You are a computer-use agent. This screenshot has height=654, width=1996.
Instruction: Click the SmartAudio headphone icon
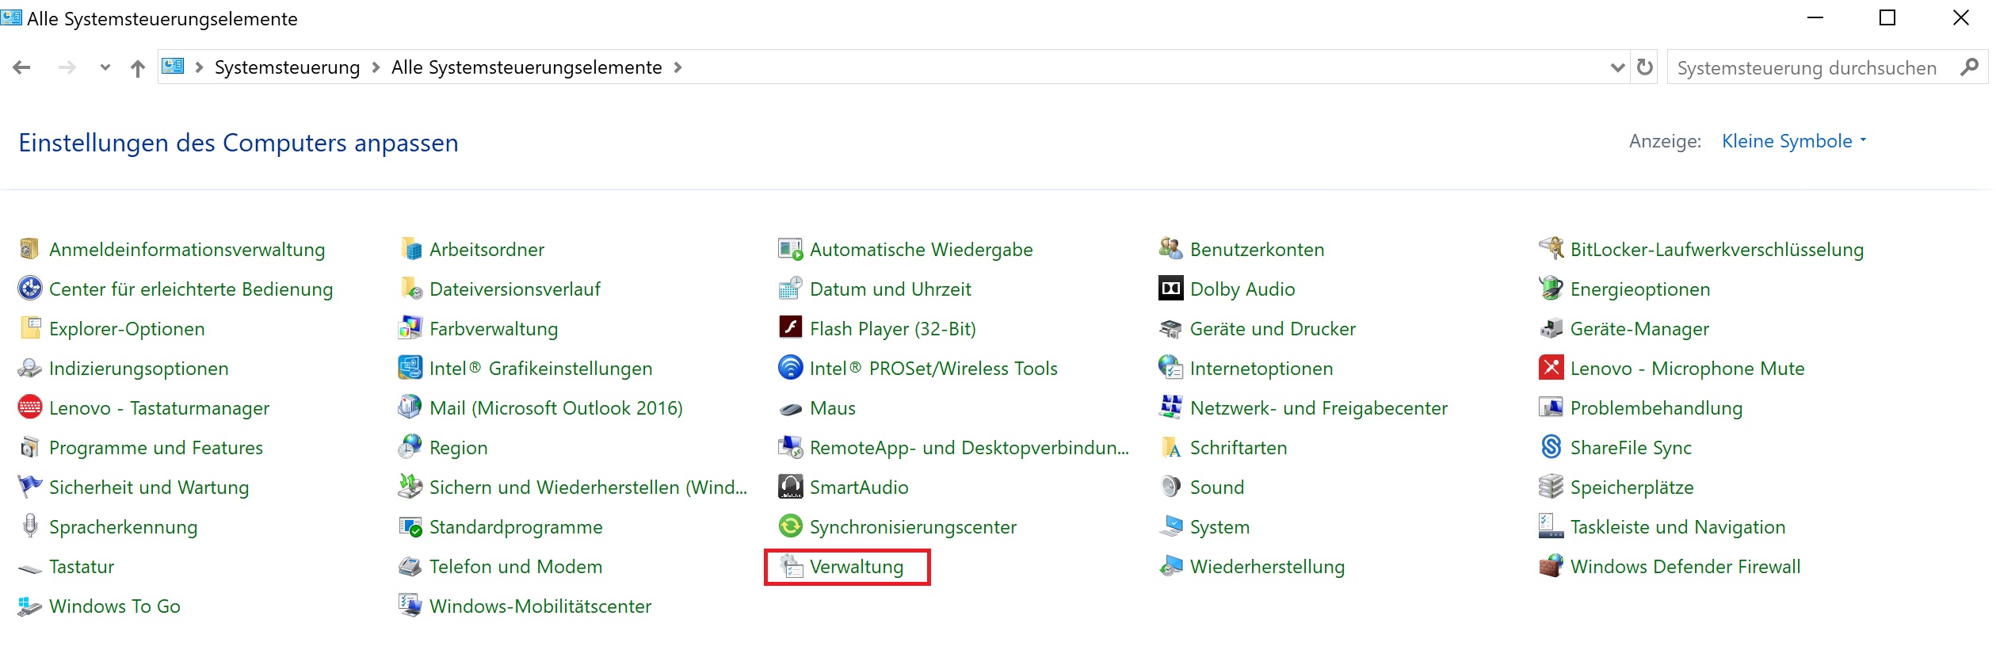click(791, 487)
